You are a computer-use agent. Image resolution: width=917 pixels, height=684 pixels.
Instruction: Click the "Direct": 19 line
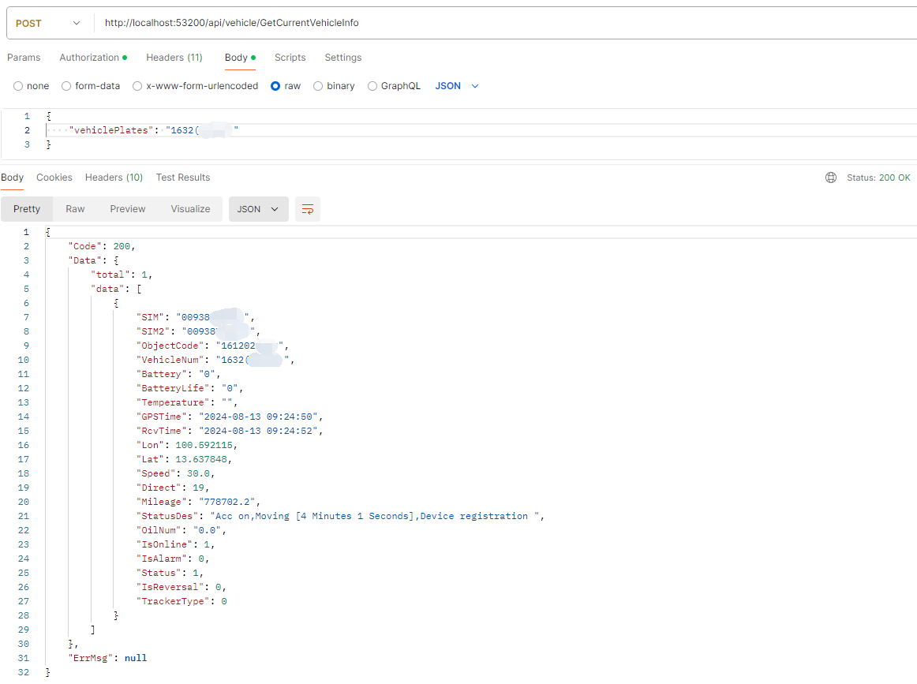173,488
